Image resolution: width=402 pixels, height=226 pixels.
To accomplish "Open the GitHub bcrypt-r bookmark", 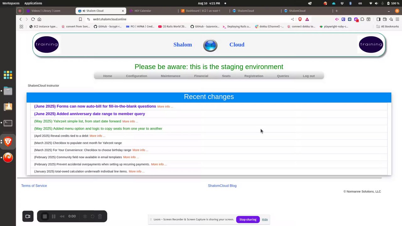I will point(108,27).
